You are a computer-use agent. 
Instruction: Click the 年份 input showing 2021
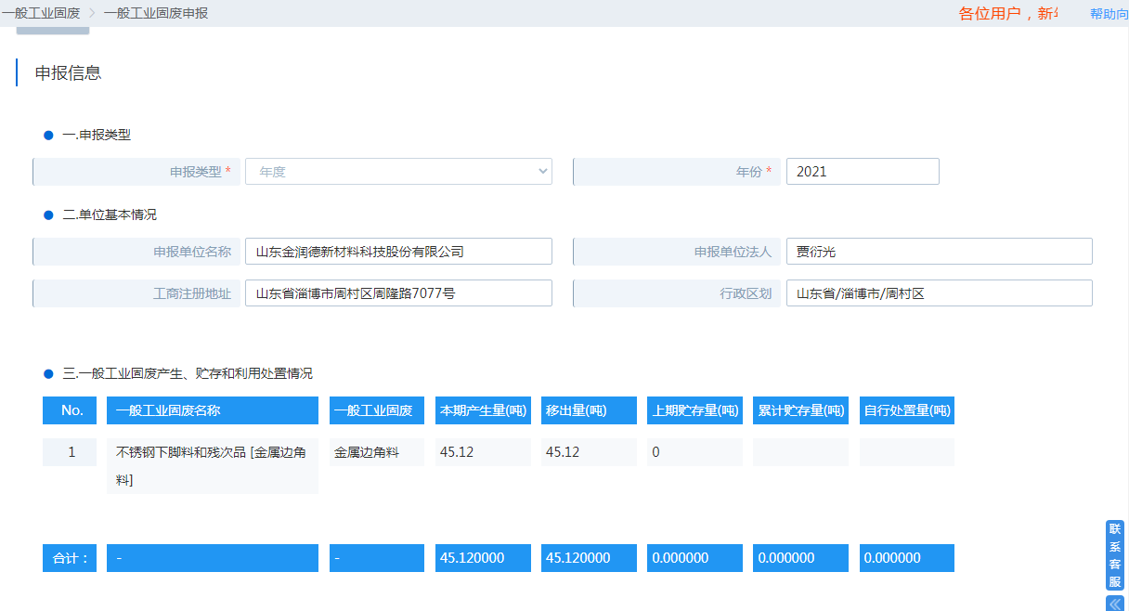(x=862, y=171)
